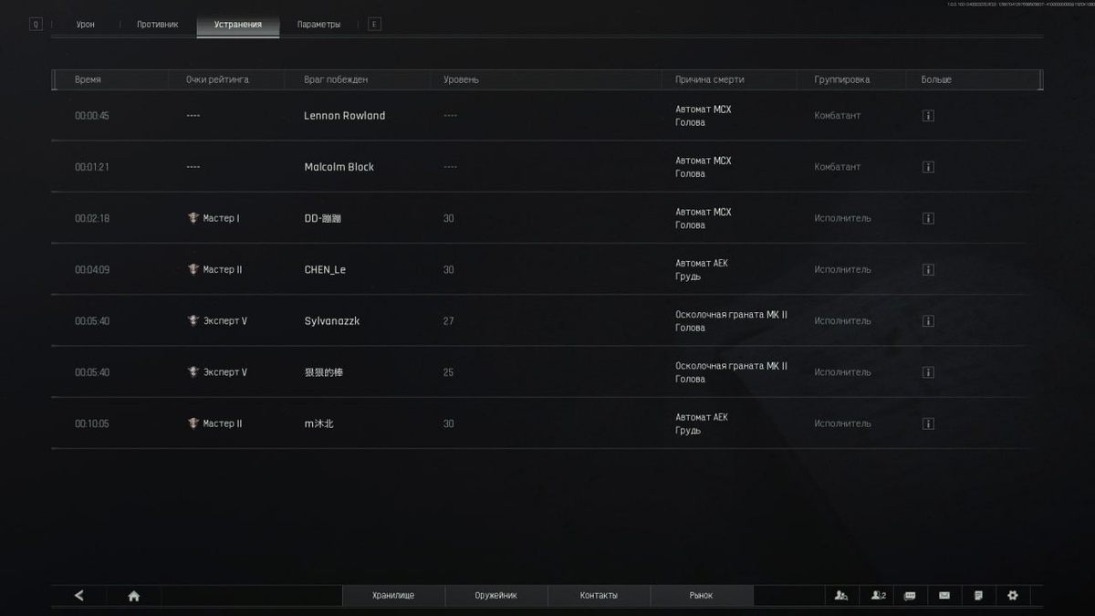Click time value 00:02:18
The width and height of the screenshot is (1095, 616).
click(92, 218)
